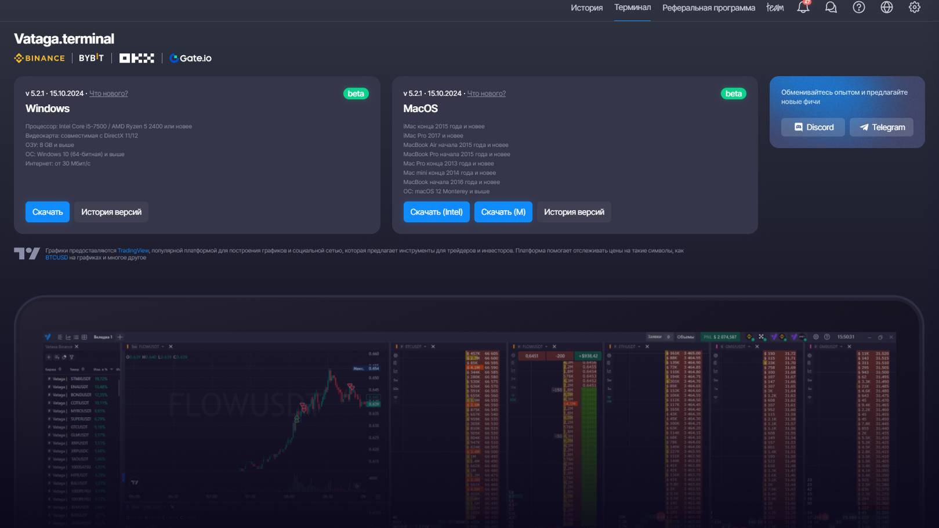The height and width of the screenshot is (528, 939).
Task: Click the OKX exchange logo
Action: (x=137, y=58)
